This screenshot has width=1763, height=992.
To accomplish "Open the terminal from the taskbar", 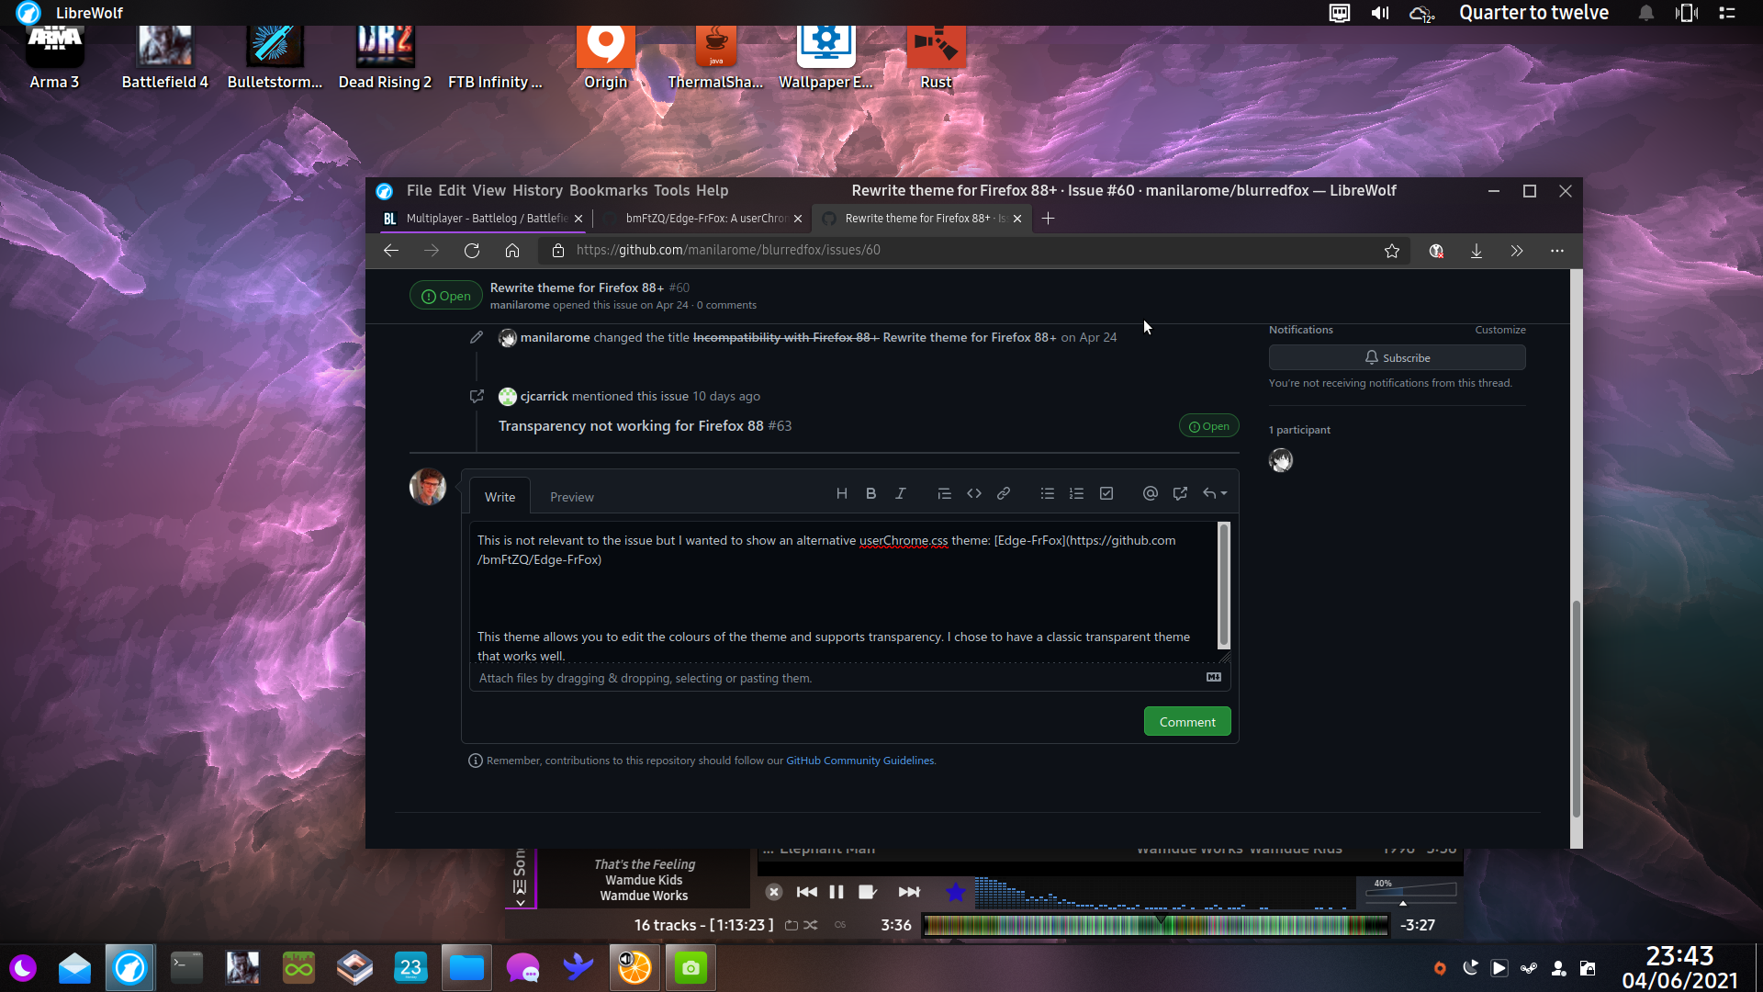I will pos(186,967).
